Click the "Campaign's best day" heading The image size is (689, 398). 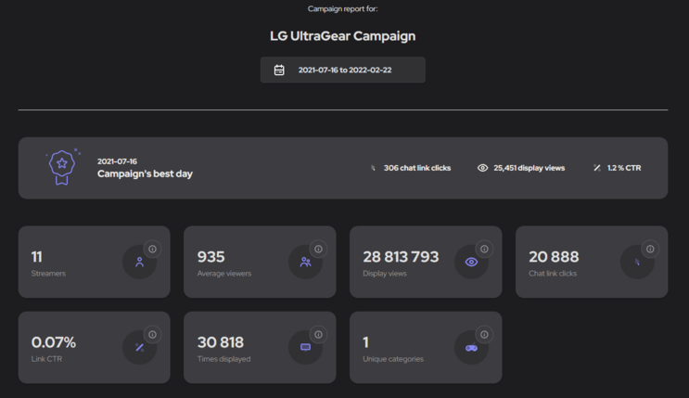[145, 173]
